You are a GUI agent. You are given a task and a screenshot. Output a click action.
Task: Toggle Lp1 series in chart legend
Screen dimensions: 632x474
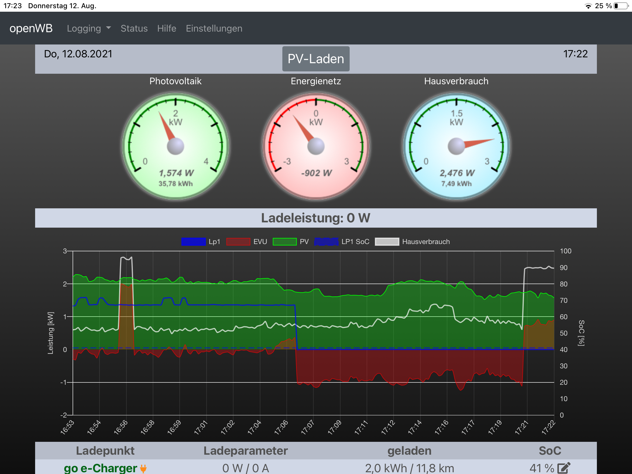click(201, 242)
